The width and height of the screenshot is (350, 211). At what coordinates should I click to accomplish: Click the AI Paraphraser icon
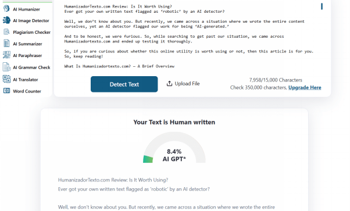click(x=6, y=55)
